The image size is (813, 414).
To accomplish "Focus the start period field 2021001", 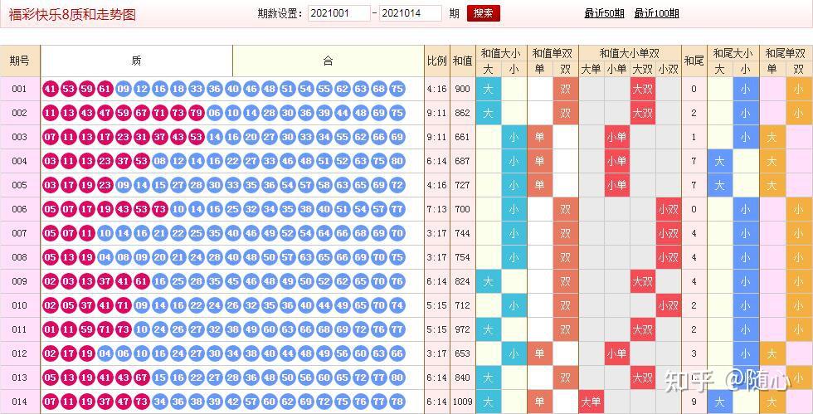I will point(338,13).
